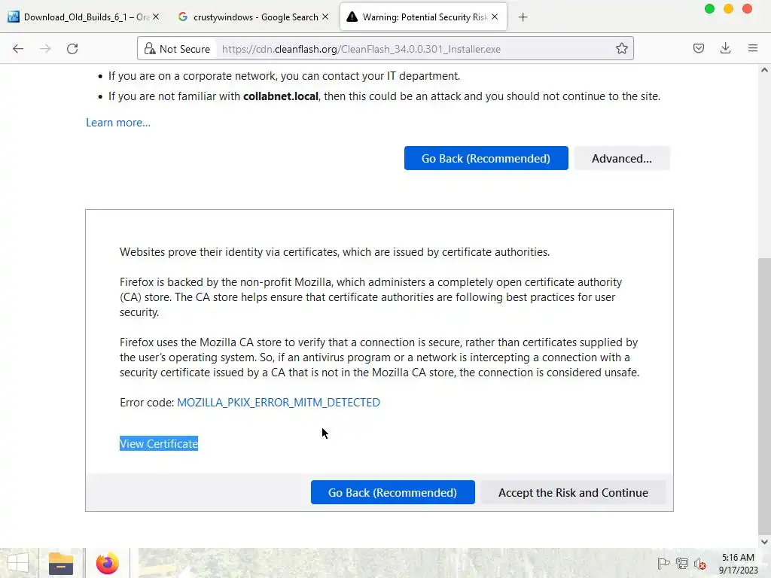Open Action Center flag tray icon
The height and width of the screenshot is (578, 771).
click(x=663, y=564)
